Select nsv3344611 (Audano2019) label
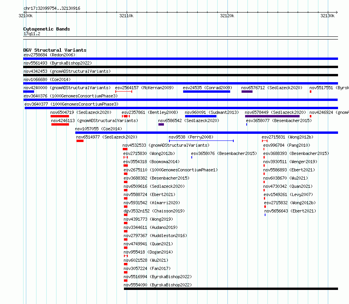Screen dimensions: 349x304 (151, 227)
